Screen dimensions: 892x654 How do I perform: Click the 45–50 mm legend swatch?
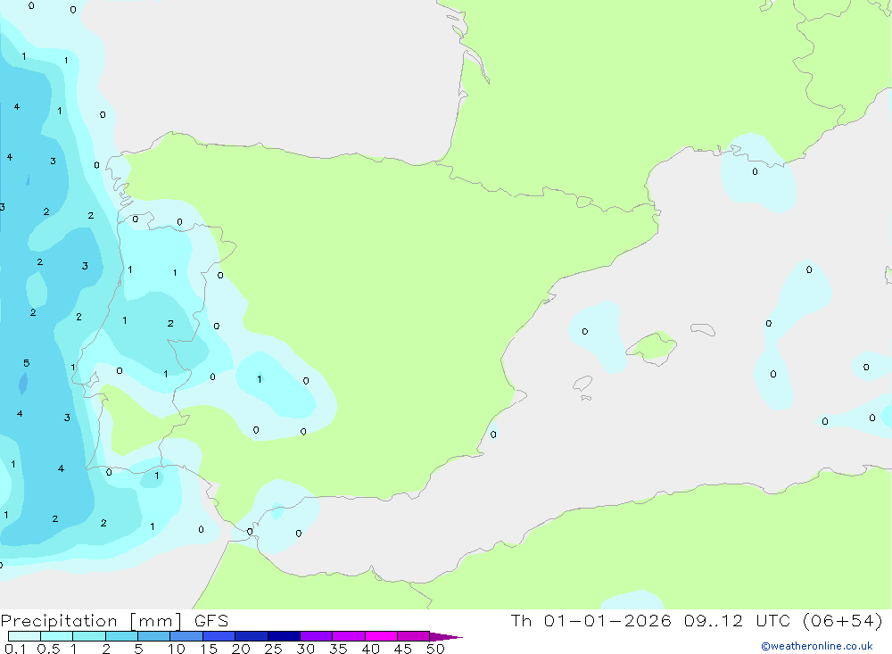pyautogui.click(x=413, y=636)
